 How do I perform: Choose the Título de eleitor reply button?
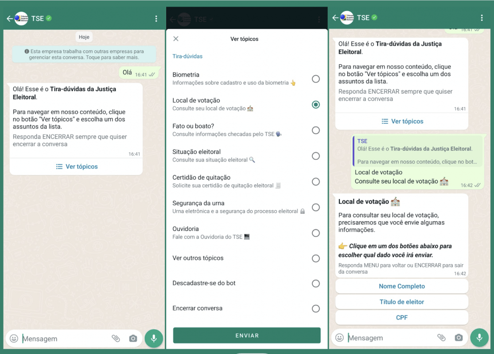[x=402, y=302]
